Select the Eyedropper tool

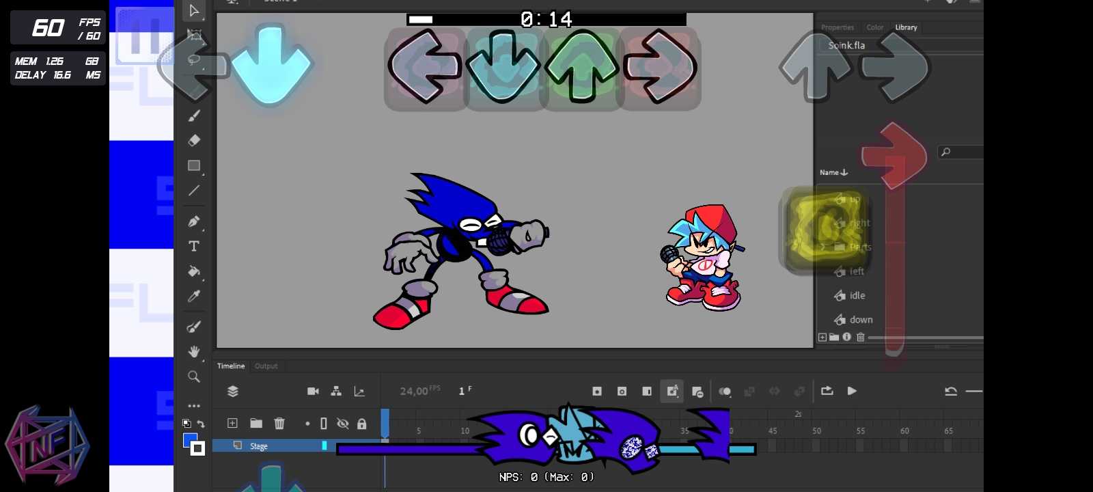pos(194,296)
